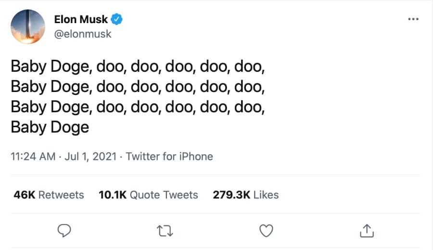Click the blue verified badge
The image size is (433, 250).
coord(117,20)
